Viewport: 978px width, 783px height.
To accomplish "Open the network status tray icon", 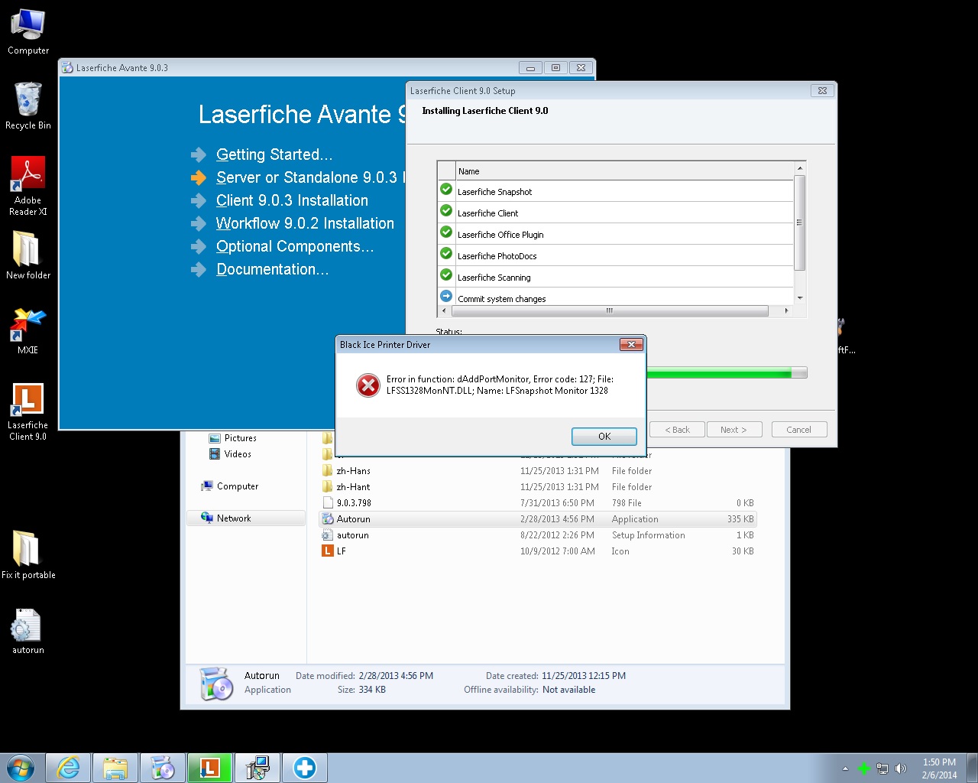I will click(882, 768).
